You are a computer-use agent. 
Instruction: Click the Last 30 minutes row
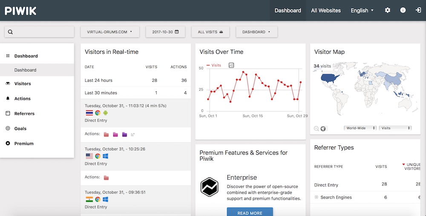pyautogui.click(x=135, y=93)
